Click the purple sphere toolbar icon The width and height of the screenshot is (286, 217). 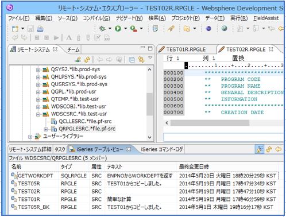(x=208, y=29)
